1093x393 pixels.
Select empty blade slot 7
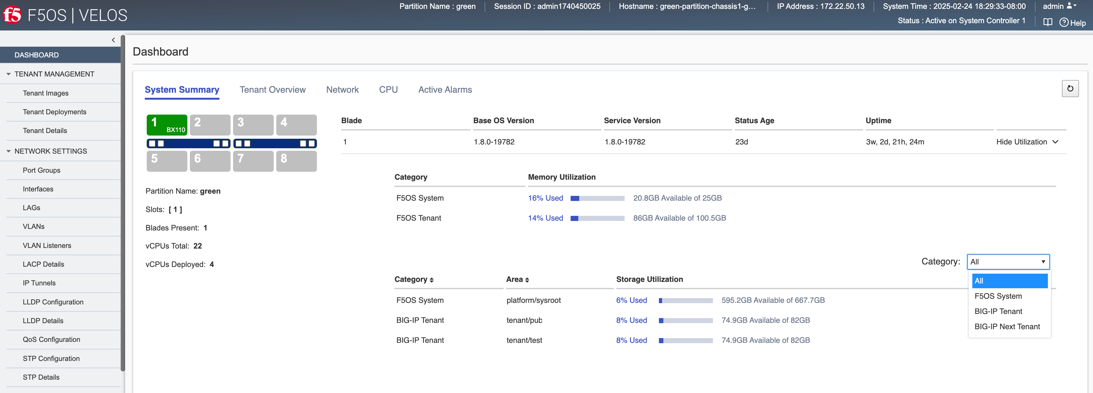point(253,161)
